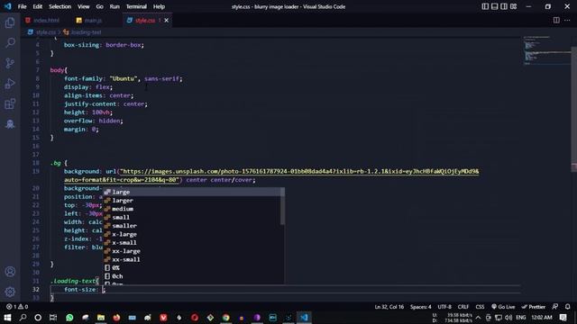Open File Explorer from the taskbar
The image size is (577, 324).
[101, 318]
